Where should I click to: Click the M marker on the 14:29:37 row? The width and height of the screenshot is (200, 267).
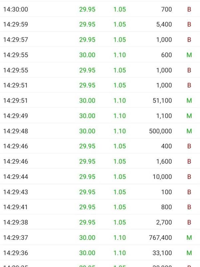click(x=189, y=238)
